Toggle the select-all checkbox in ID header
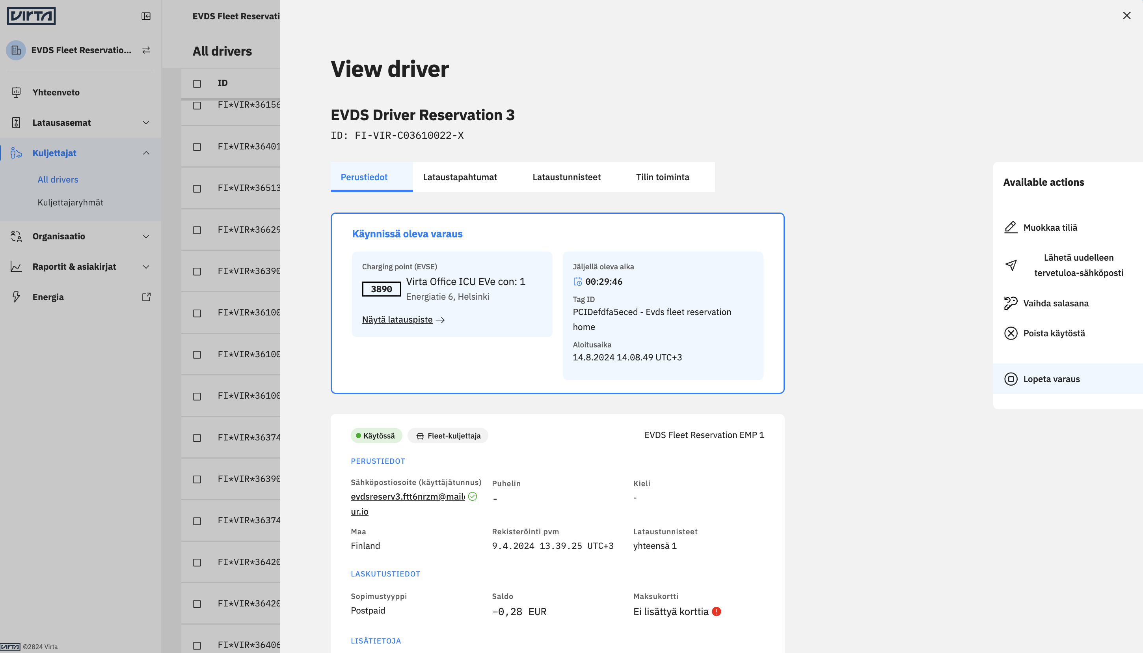Screen dimensions: 1143x653 pyautogui.click(x=197, y=84)
